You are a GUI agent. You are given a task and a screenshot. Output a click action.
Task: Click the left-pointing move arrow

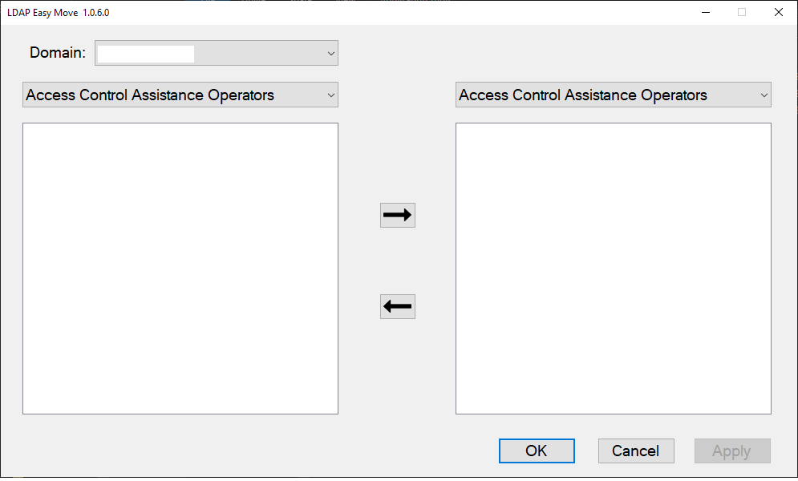(397, 306)
